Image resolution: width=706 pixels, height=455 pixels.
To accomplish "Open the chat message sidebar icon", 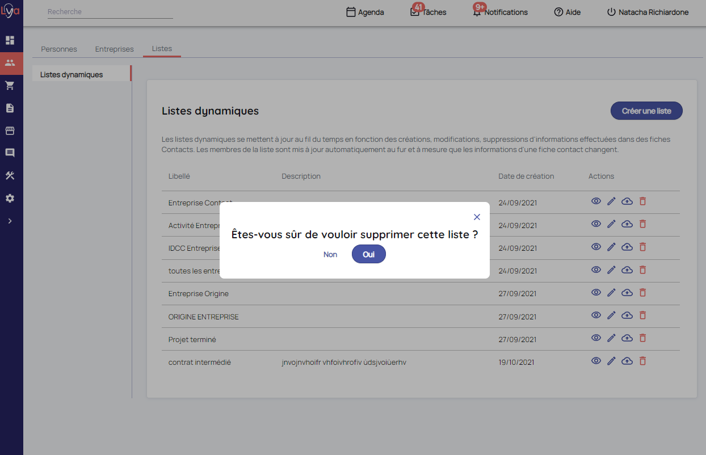I will 10,153.
